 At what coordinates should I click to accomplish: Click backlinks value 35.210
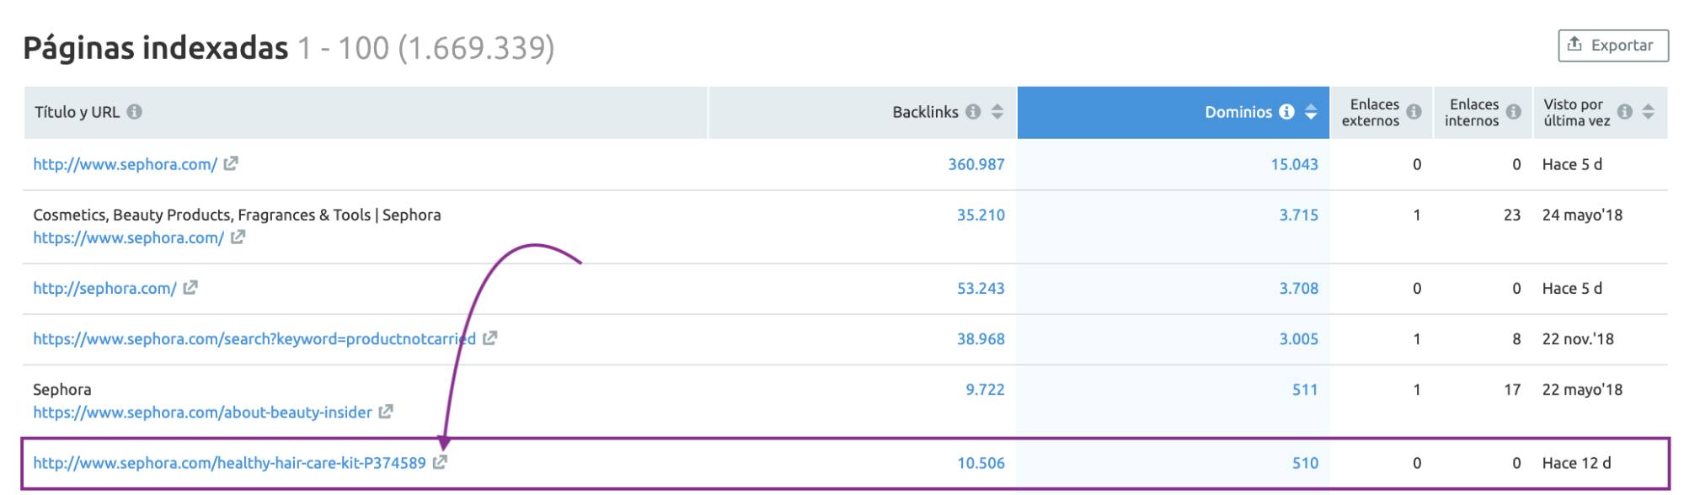pos(981,215)
